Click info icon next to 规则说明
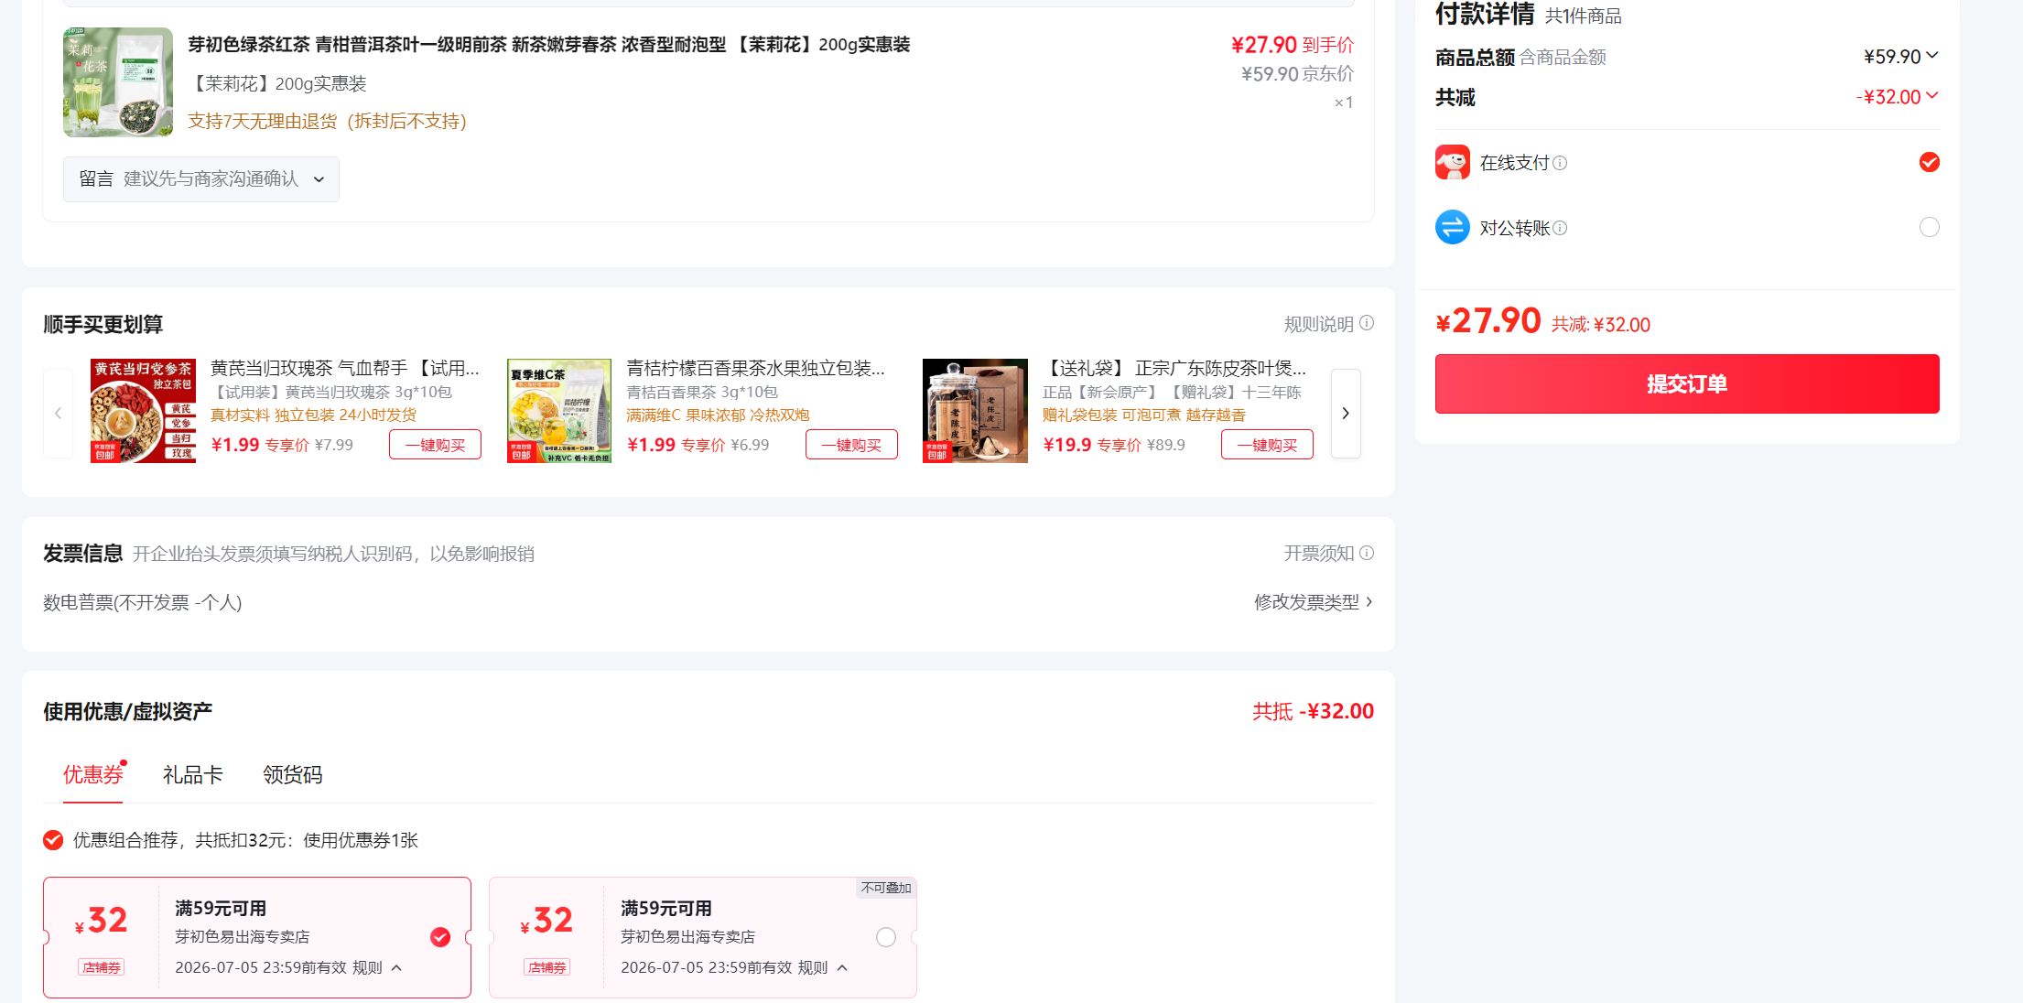Screen dimensions: 2023x1003 pyautogui.click(x=1367, y=323)
